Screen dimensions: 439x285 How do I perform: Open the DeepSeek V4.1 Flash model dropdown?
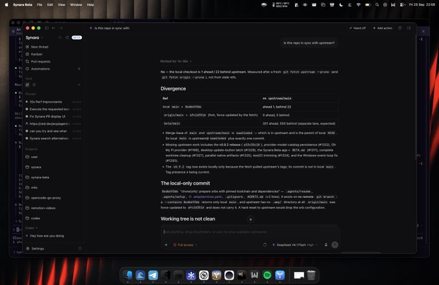[295, 245]
